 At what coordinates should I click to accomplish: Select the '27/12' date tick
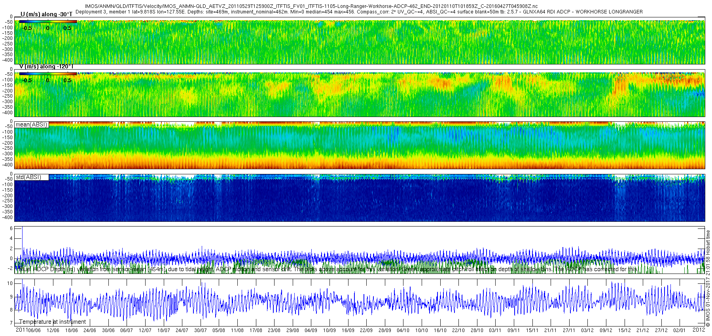(x=661, y=330)
